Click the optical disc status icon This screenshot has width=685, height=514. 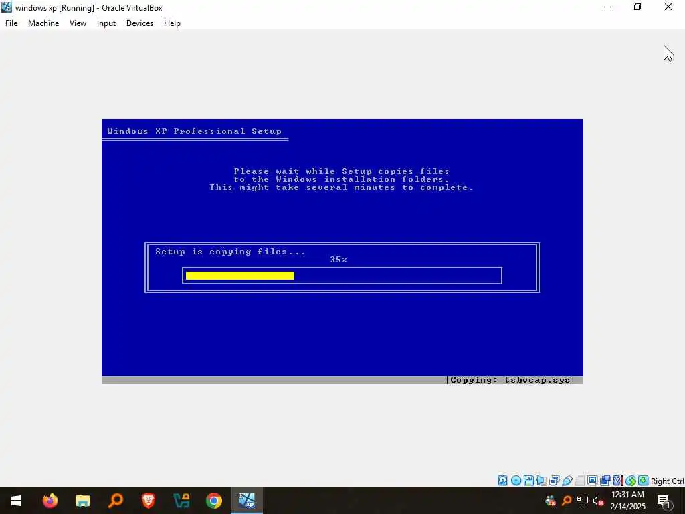point(516,481)
